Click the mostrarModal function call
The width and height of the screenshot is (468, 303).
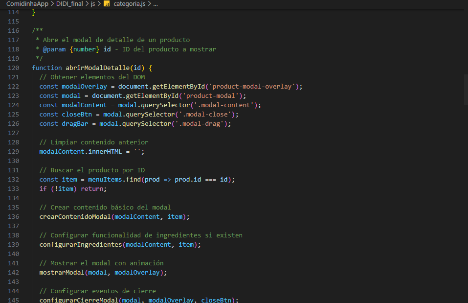point(62,272)
